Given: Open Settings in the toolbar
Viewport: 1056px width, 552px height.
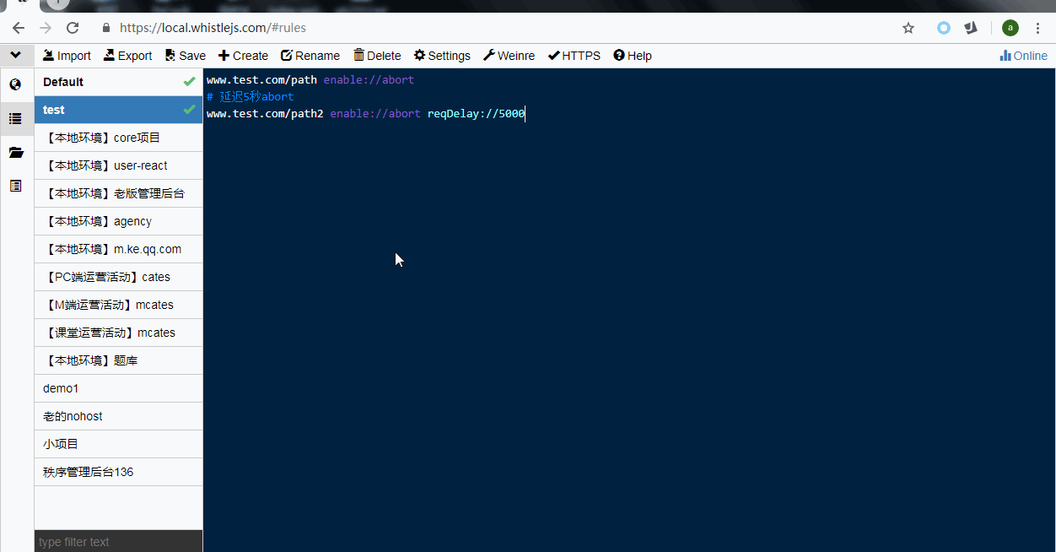Looking at the screenshot, I should click(x=442, y=56).
